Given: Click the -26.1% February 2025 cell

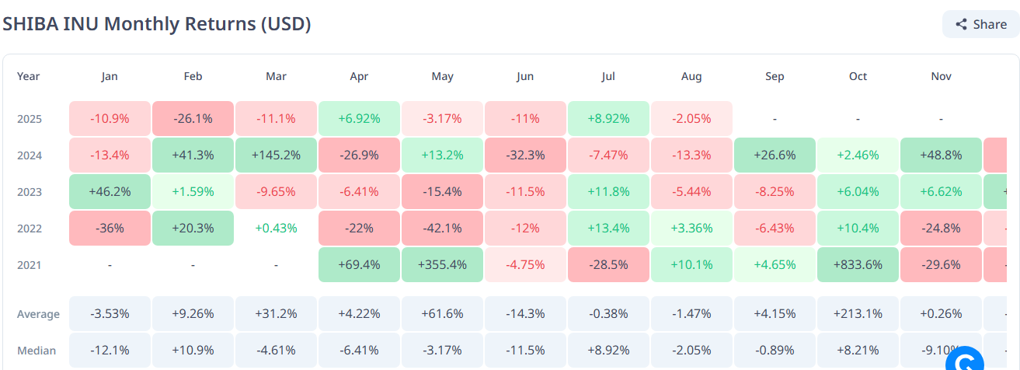Looking at the screenshot, I should (x=193, y=119).
